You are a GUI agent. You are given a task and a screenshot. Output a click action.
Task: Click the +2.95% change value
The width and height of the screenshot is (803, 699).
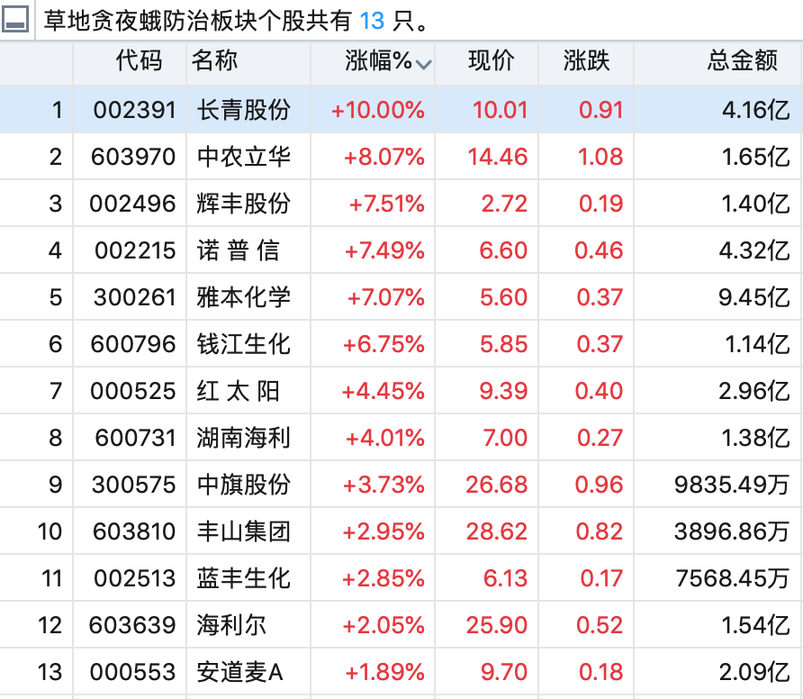[383, 531]
